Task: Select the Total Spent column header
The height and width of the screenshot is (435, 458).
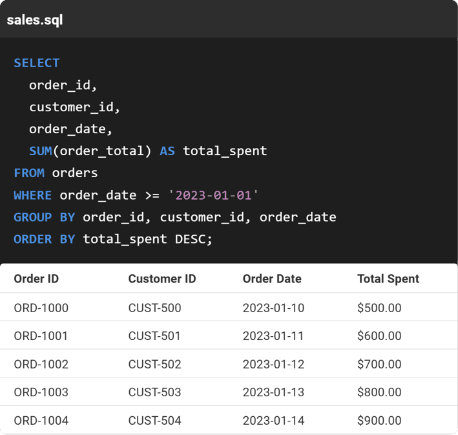Action: (388, 279)
